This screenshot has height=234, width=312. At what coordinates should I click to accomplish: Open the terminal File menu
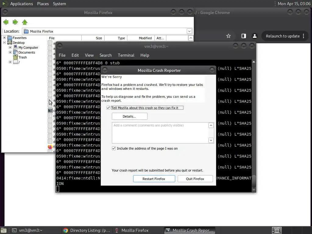click(x=62, y=55)
